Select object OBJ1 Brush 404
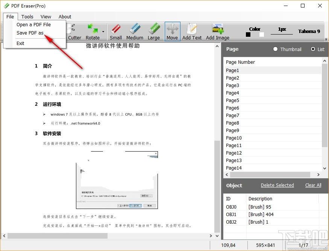The height and width of the screenshot is (251, 329). [272, 215]
